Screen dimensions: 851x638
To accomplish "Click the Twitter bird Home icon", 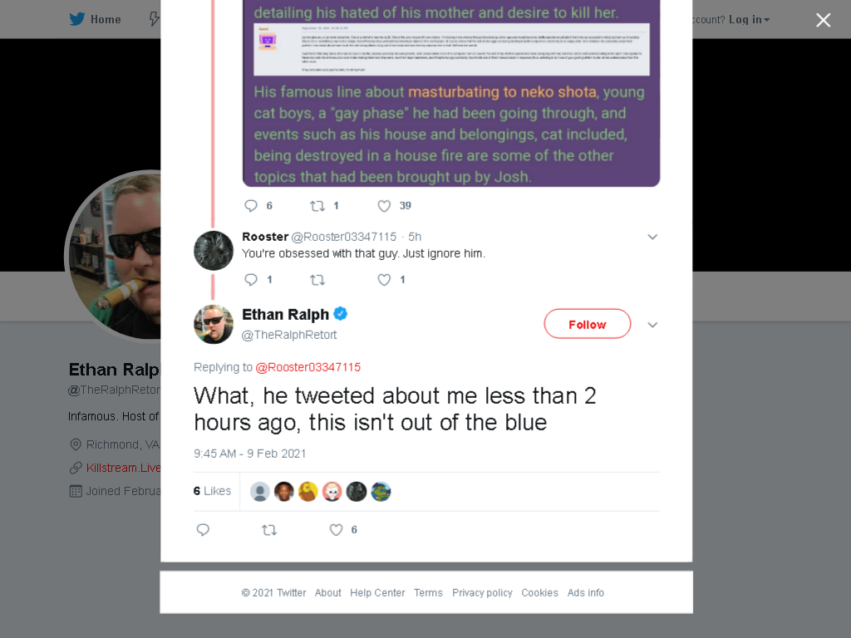I will coord(77,19).
